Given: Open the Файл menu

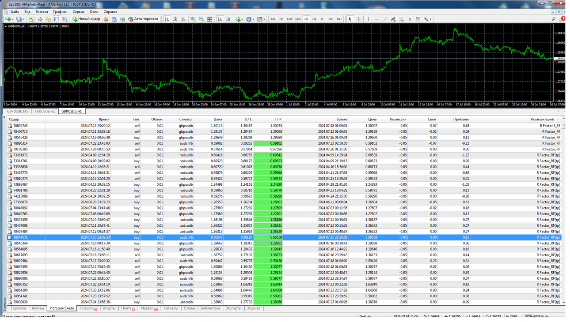Looking at the screenshot, I should [x=15, y=12].
